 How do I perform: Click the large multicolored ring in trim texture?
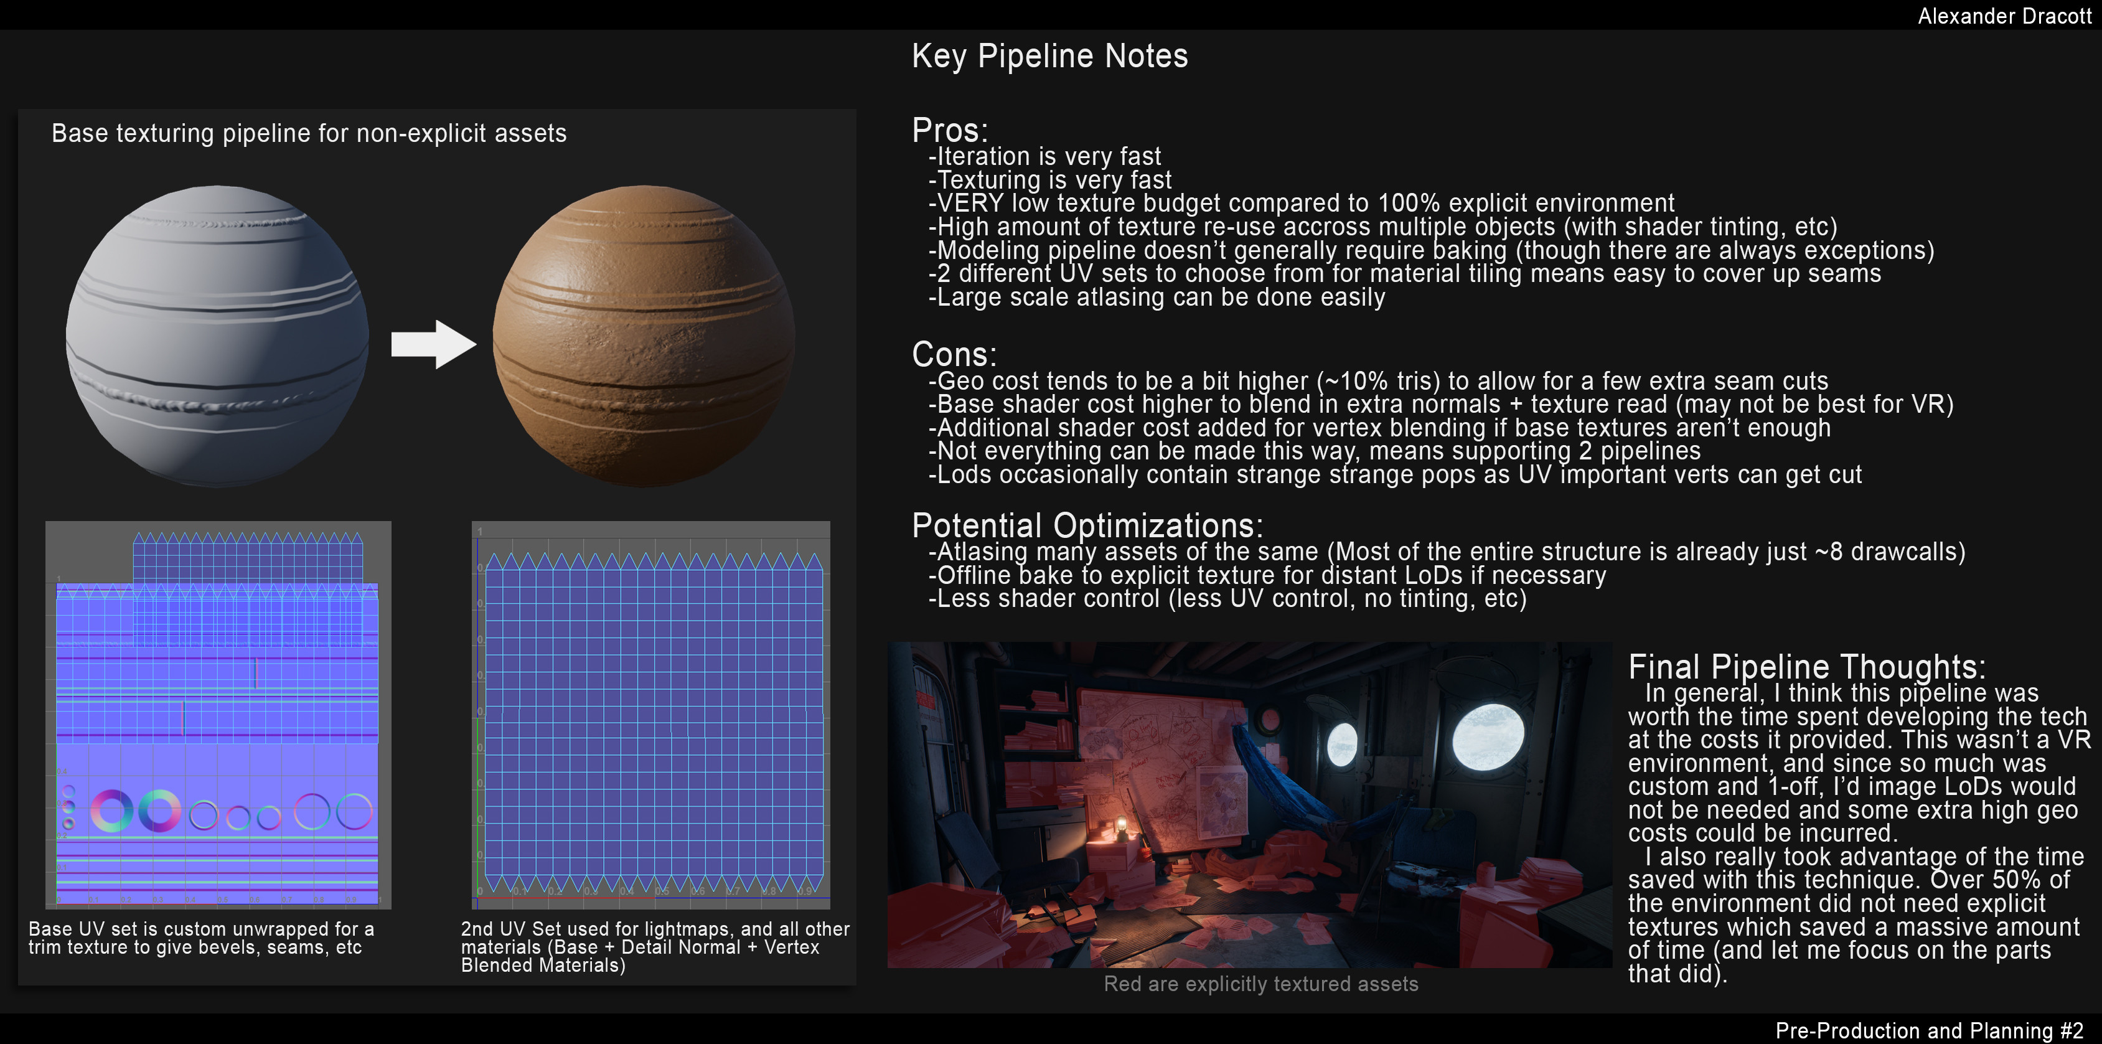pyautogui.click(x=112, y=811)
